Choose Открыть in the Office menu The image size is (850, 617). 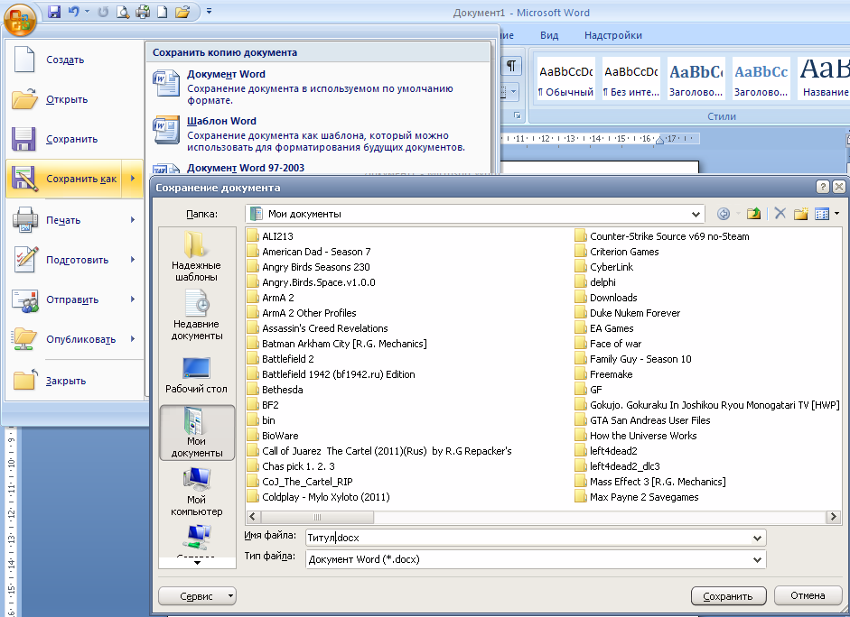pyautogui.click(x=75, y=99)
